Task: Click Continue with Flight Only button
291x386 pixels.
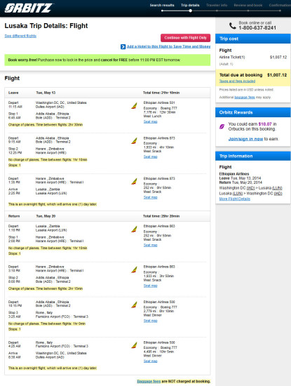Action: (186, 38)
